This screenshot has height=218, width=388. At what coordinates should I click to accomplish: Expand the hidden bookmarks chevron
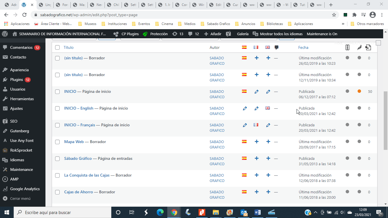[x=343, y=24]
